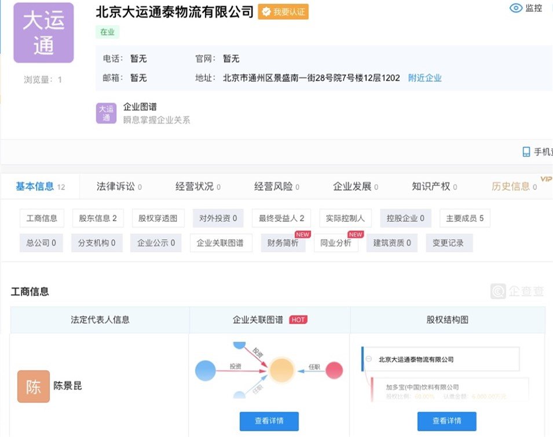Open the 财务简析 section

[x=283, y=243]
